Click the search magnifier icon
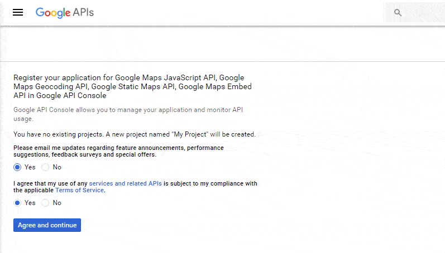 pos(398,12)
